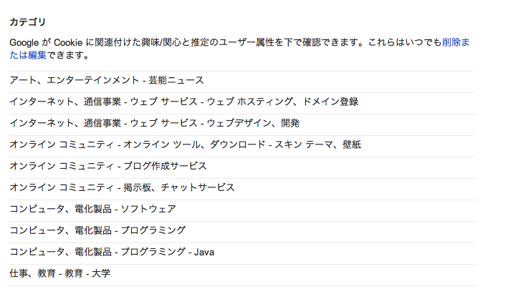Select the row ending with プログラミング
Image resolution: width=513 pixels, height=299 pixels.
(97, 231)
